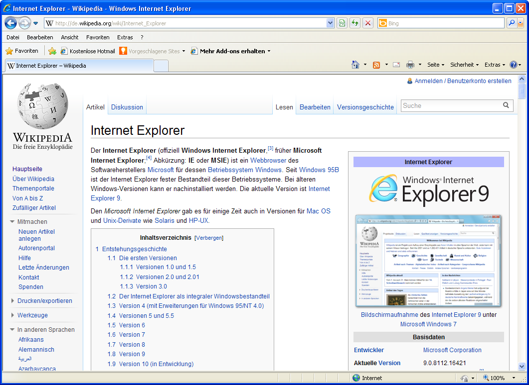This screenshot has height=385, width=529.
Task: Click the Forward navigation arrow button
Action: 24,23
